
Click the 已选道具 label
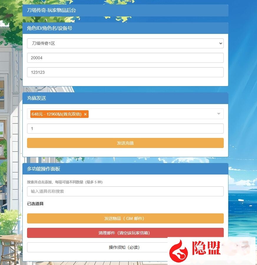[x=35, y=204]
